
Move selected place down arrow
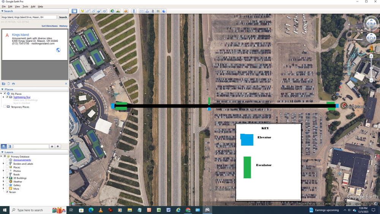58,146
